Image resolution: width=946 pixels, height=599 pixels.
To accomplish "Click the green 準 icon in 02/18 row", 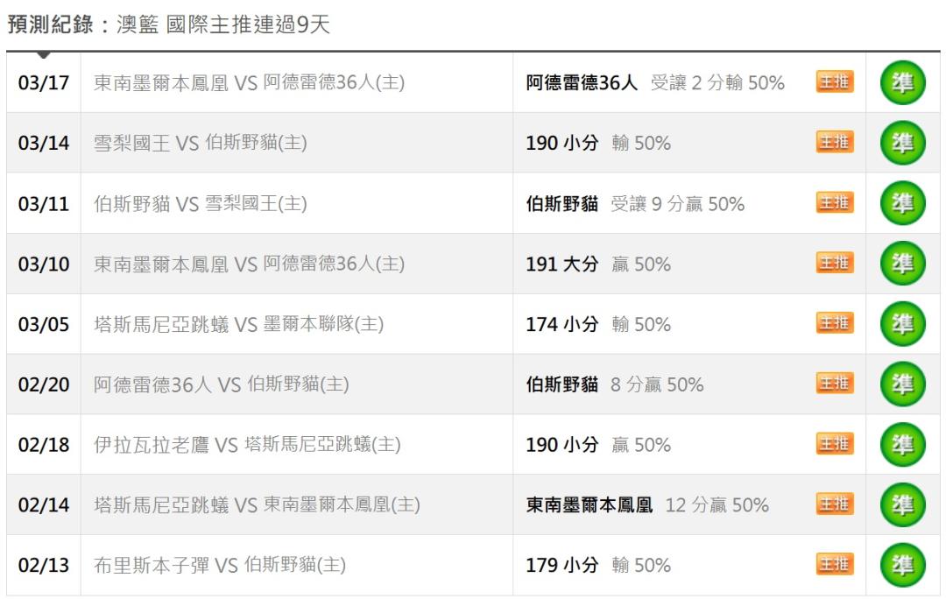I will coord(903,445).
